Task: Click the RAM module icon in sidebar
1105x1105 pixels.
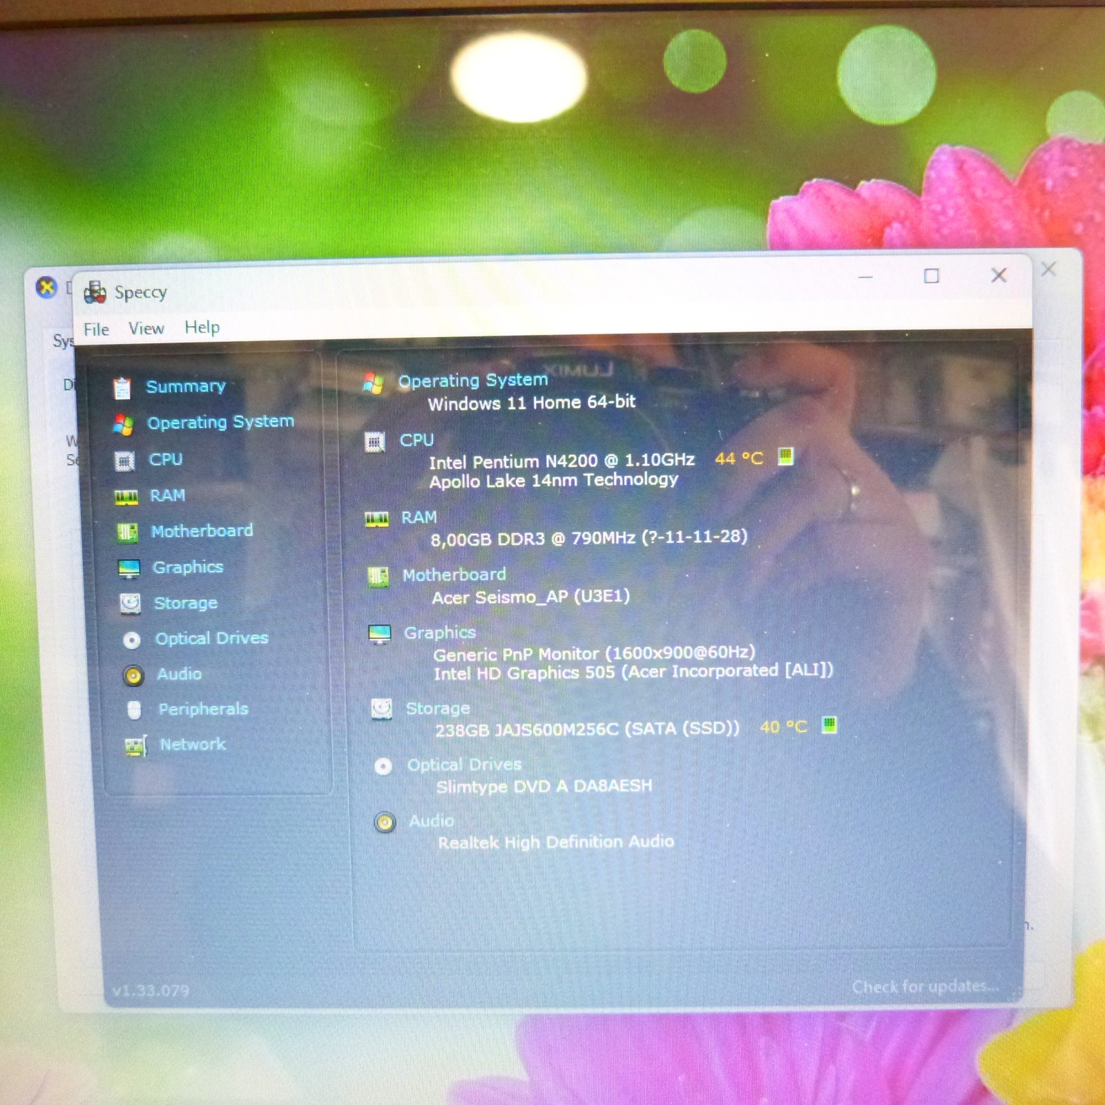Action: (126, 497)
